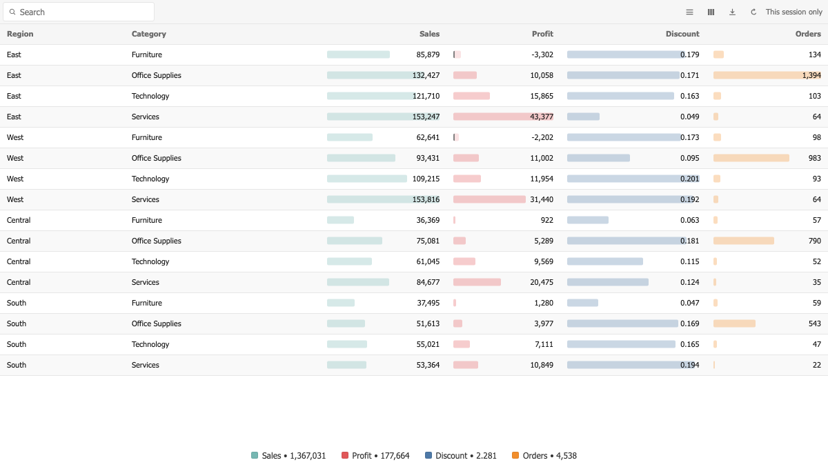Screen dimensions: 828x469
Task: Open the column chooser icon
Action: 711,12
